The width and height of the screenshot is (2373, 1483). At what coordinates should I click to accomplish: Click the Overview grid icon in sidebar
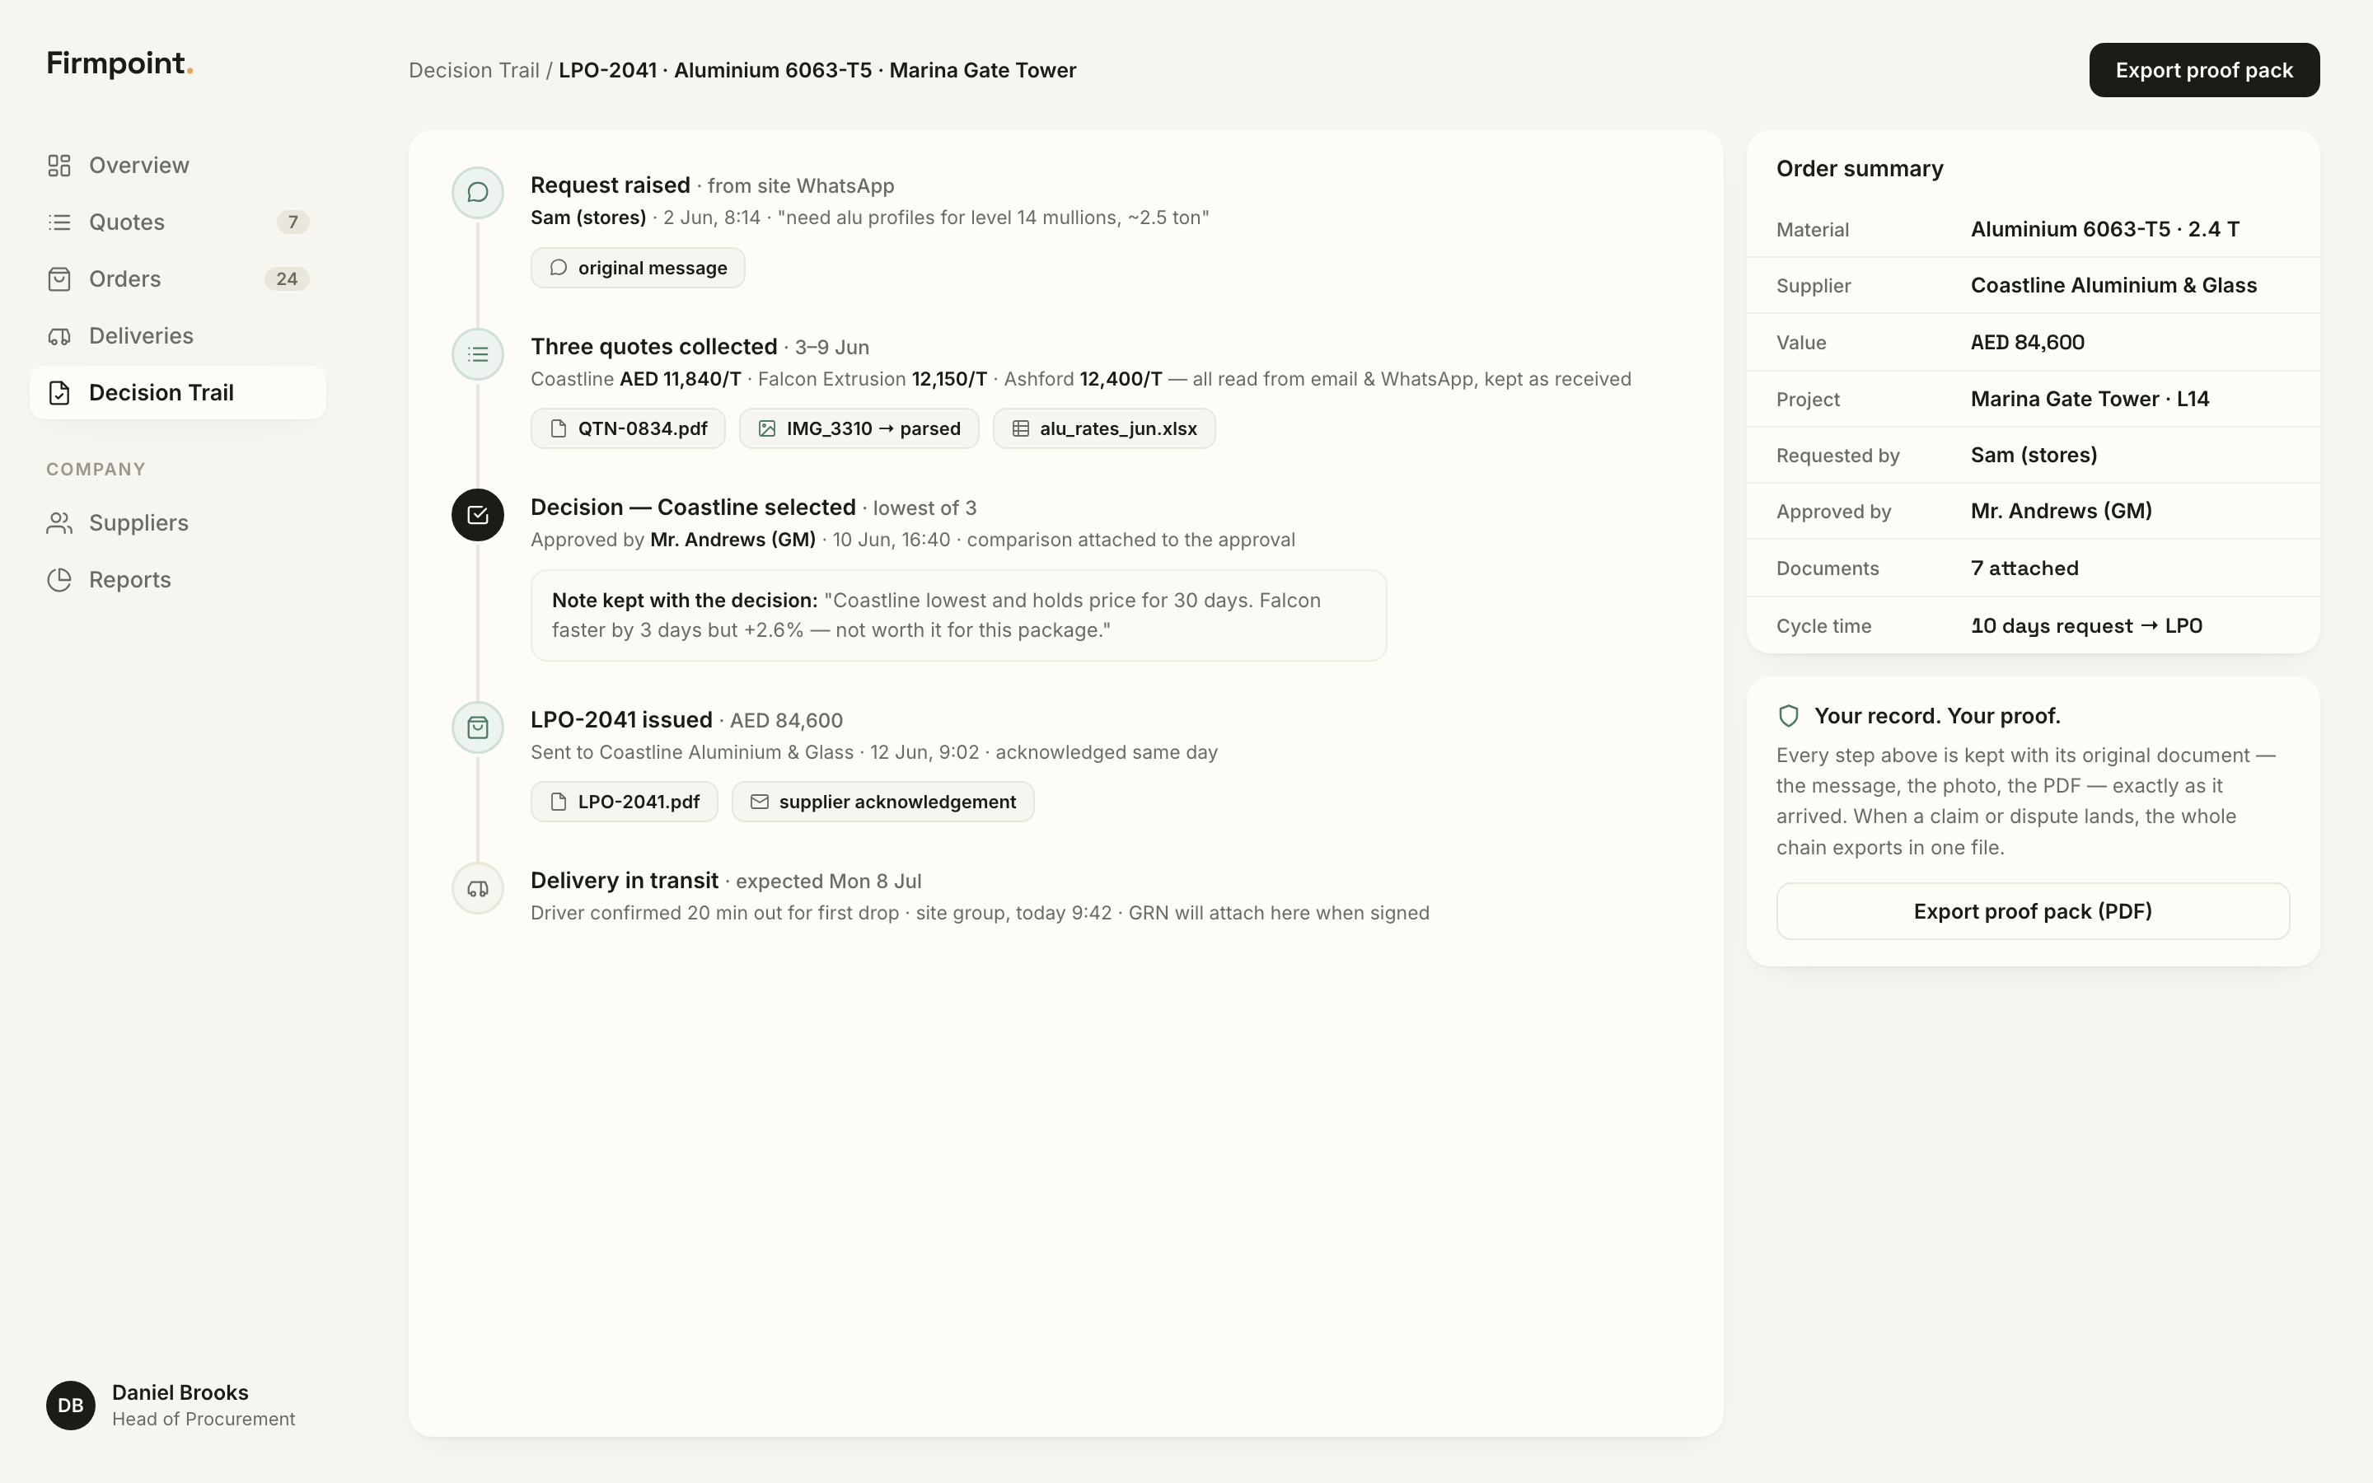point(59,165)
